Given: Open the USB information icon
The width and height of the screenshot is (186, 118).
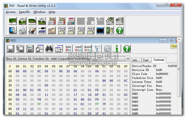Looking at the screenshot, I should (x=42, y=30).
